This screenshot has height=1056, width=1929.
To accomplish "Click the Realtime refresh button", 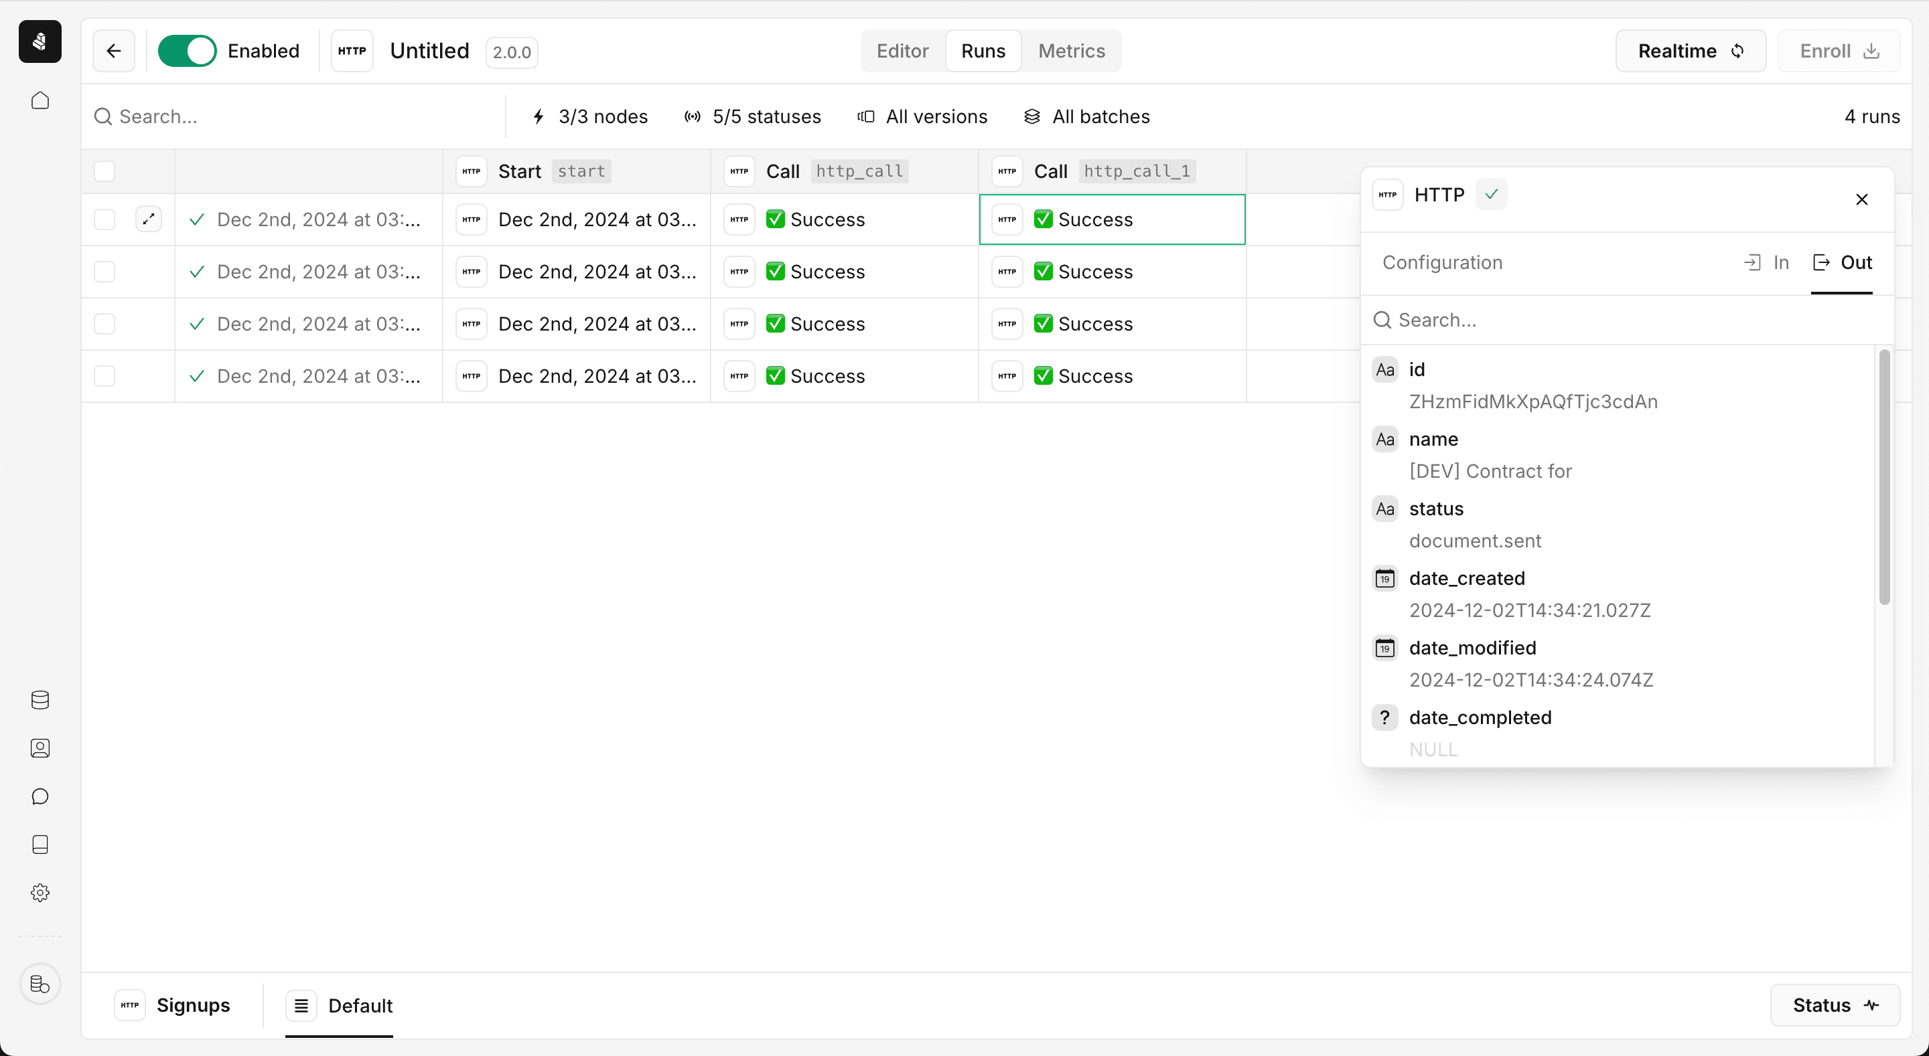I will click(x=1691, y=51).
